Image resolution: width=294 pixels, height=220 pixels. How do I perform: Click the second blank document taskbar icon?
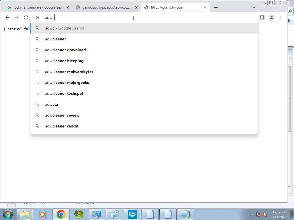click(x=168, y=214)
